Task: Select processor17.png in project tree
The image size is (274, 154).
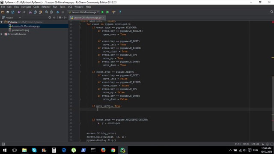Action: pos(21,30)
